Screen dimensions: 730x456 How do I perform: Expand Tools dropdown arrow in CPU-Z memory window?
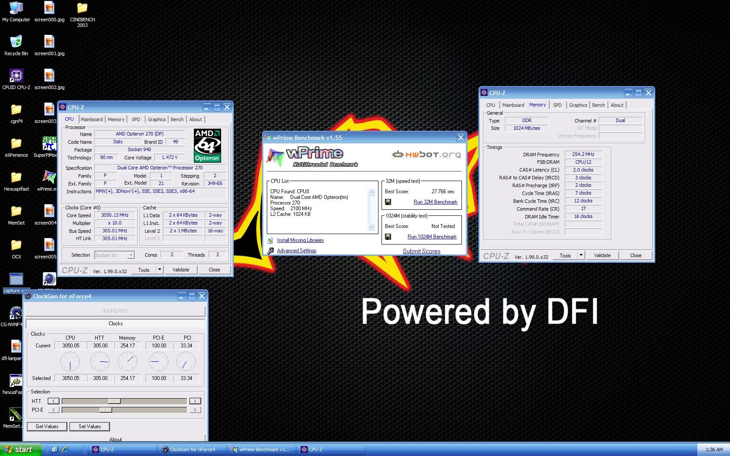(581, 255)
